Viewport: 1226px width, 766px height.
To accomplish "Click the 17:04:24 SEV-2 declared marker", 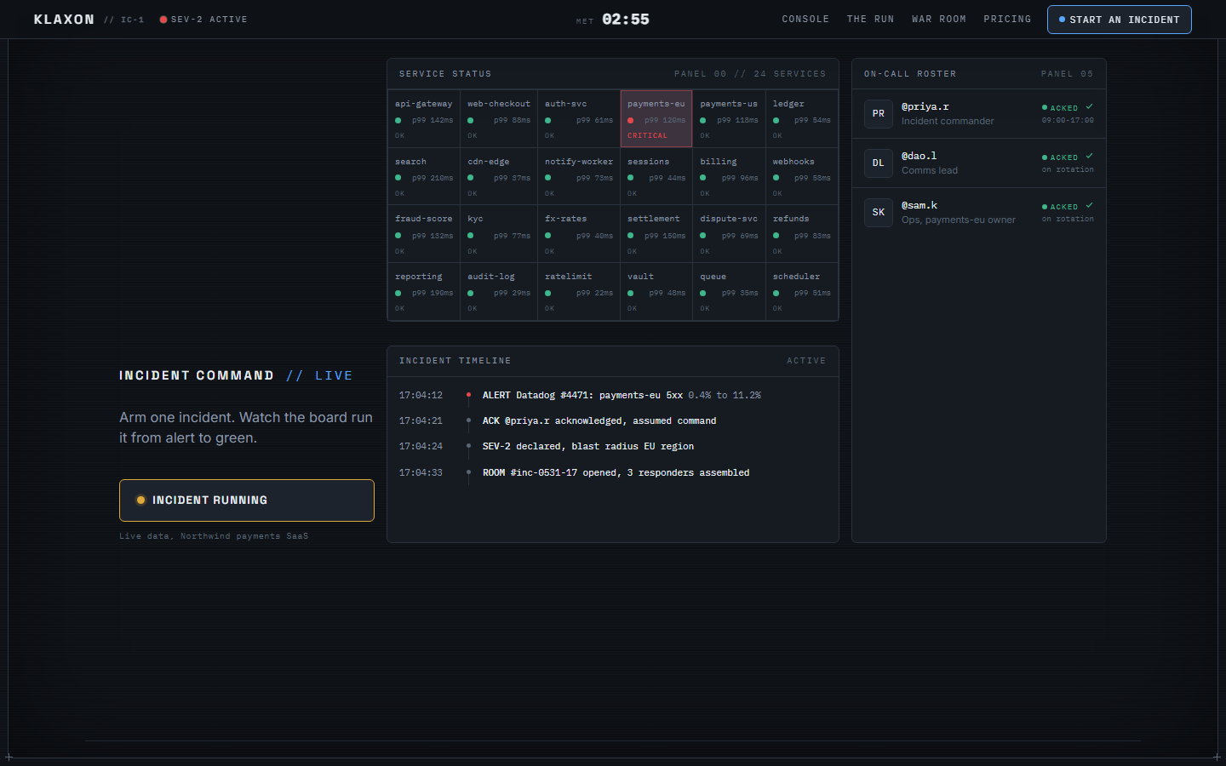I will pos(468,445).
